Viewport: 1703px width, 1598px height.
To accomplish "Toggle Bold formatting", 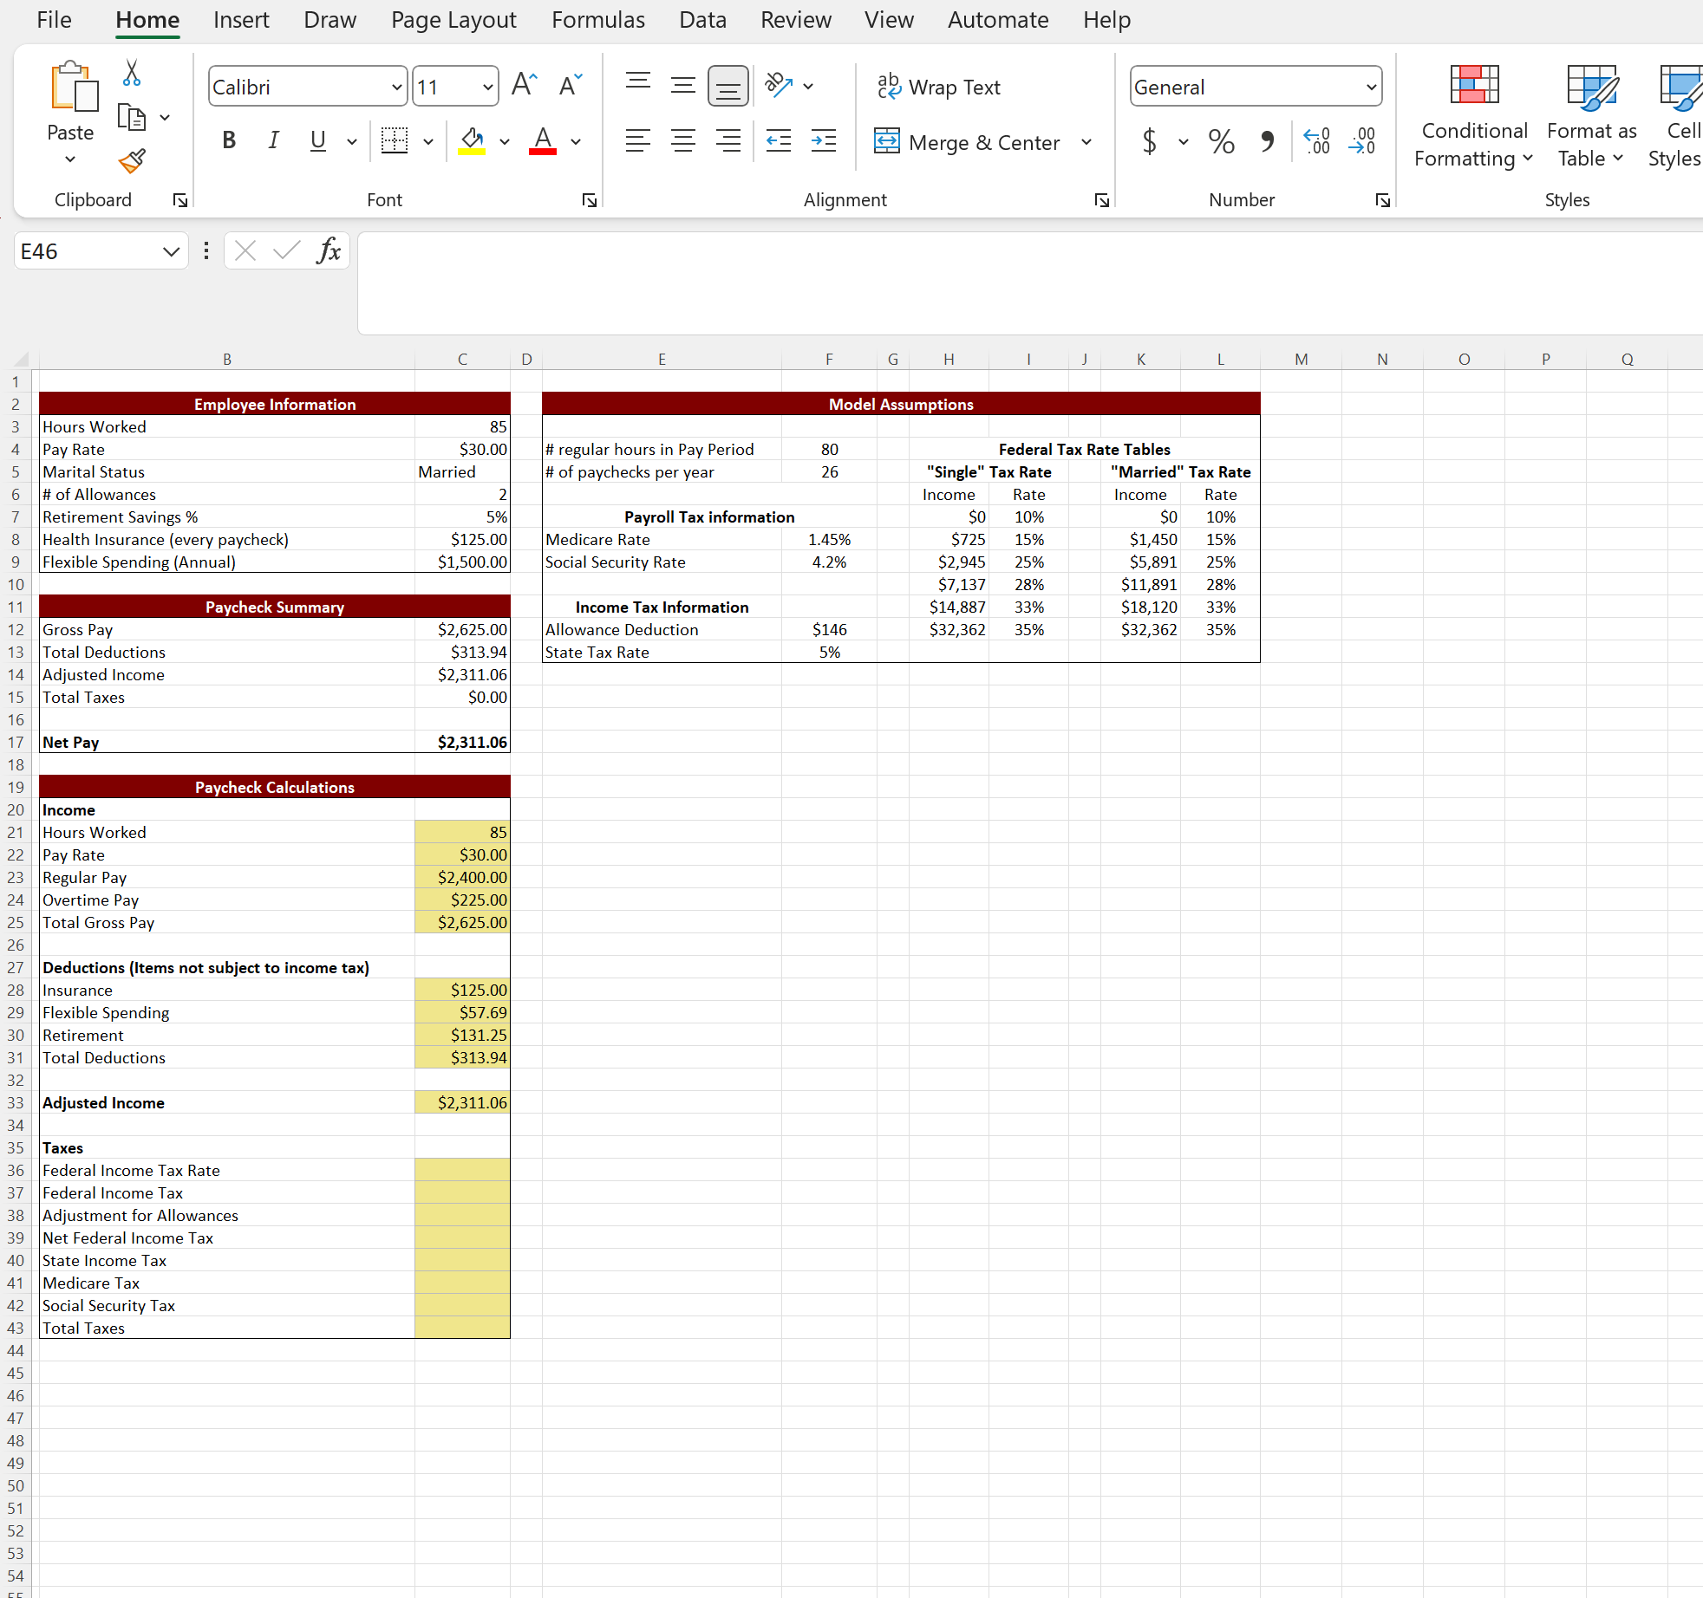I will coord(229,141).
